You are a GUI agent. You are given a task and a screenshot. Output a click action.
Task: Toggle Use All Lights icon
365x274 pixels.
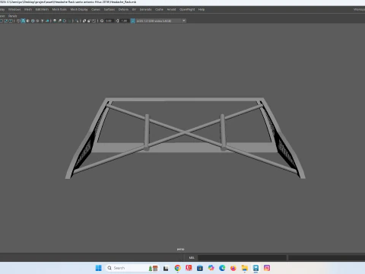[42, 21]
